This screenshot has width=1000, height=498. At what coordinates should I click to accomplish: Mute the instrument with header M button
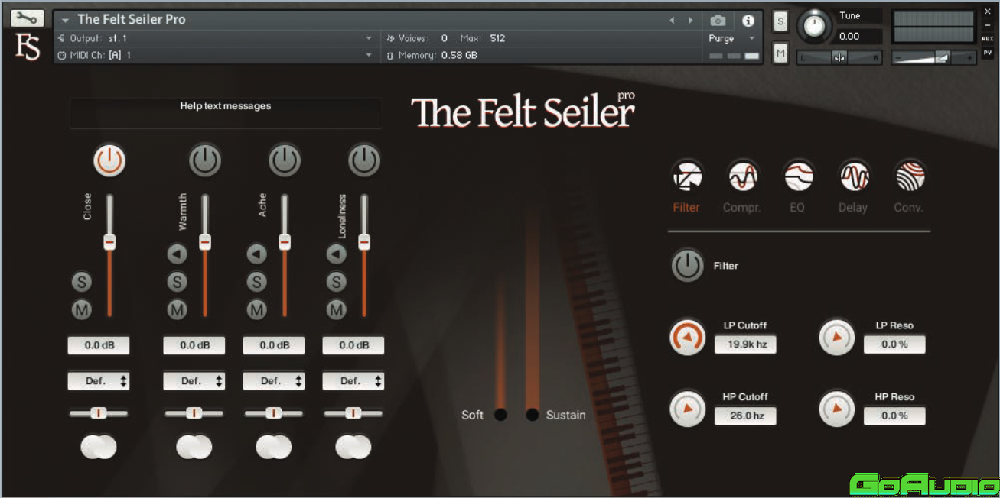click(x=780, y=53)
